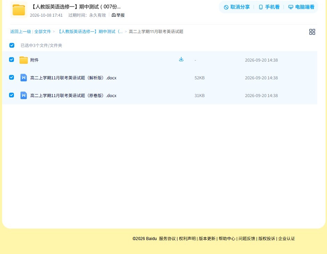Click the yellow shared folder icon in header
Screen dimensions: 327x254
point(19,10)
